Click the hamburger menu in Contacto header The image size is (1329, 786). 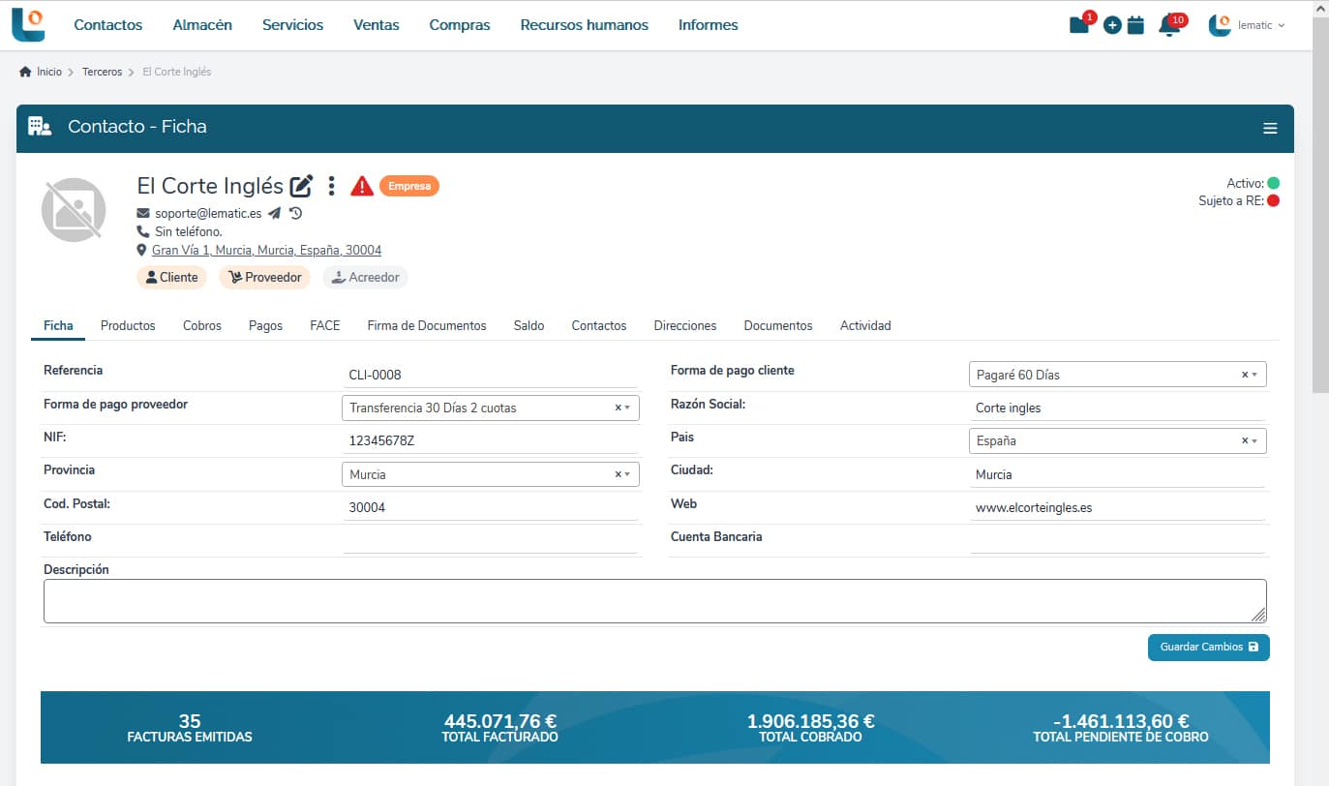pyautogui.click(x=1270, y=129)
